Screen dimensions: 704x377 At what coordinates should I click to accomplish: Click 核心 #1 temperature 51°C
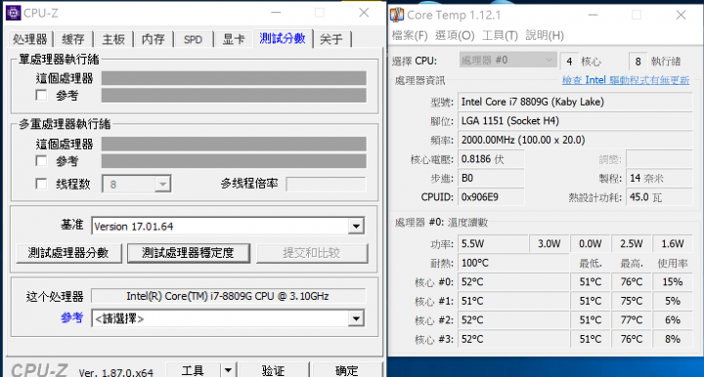tap(472, 301)
